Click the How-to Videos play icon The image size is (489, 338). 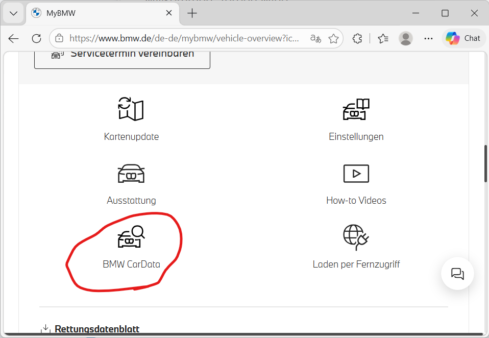pos(356,174)
